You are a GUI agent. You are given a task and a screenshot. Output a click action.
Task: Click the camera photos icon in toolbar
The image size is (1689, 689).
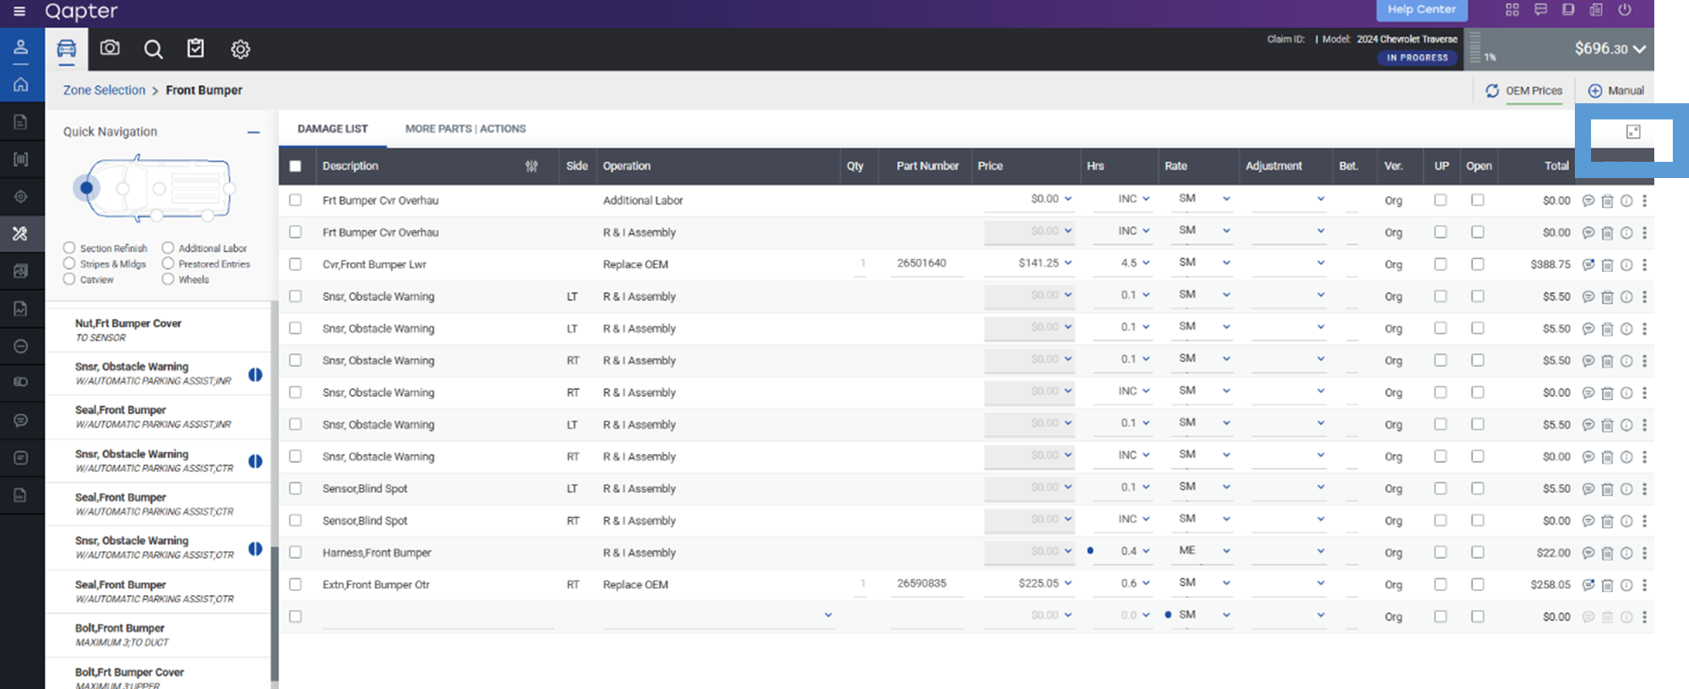[x=110, y=49]
